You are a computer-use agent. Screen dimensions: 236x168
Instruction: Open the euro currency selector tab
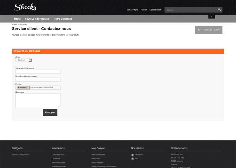pos(212,17)
